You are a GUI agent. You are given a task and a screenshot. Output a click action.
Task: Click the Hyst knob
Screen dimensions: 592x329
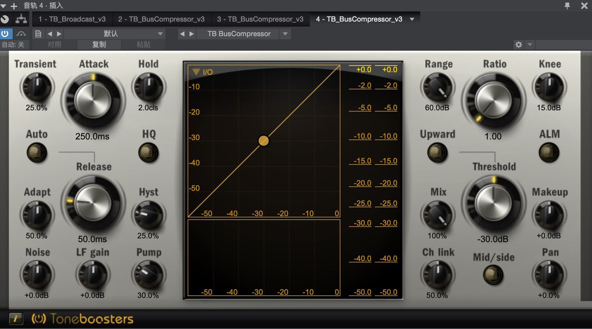pos(148,215)
